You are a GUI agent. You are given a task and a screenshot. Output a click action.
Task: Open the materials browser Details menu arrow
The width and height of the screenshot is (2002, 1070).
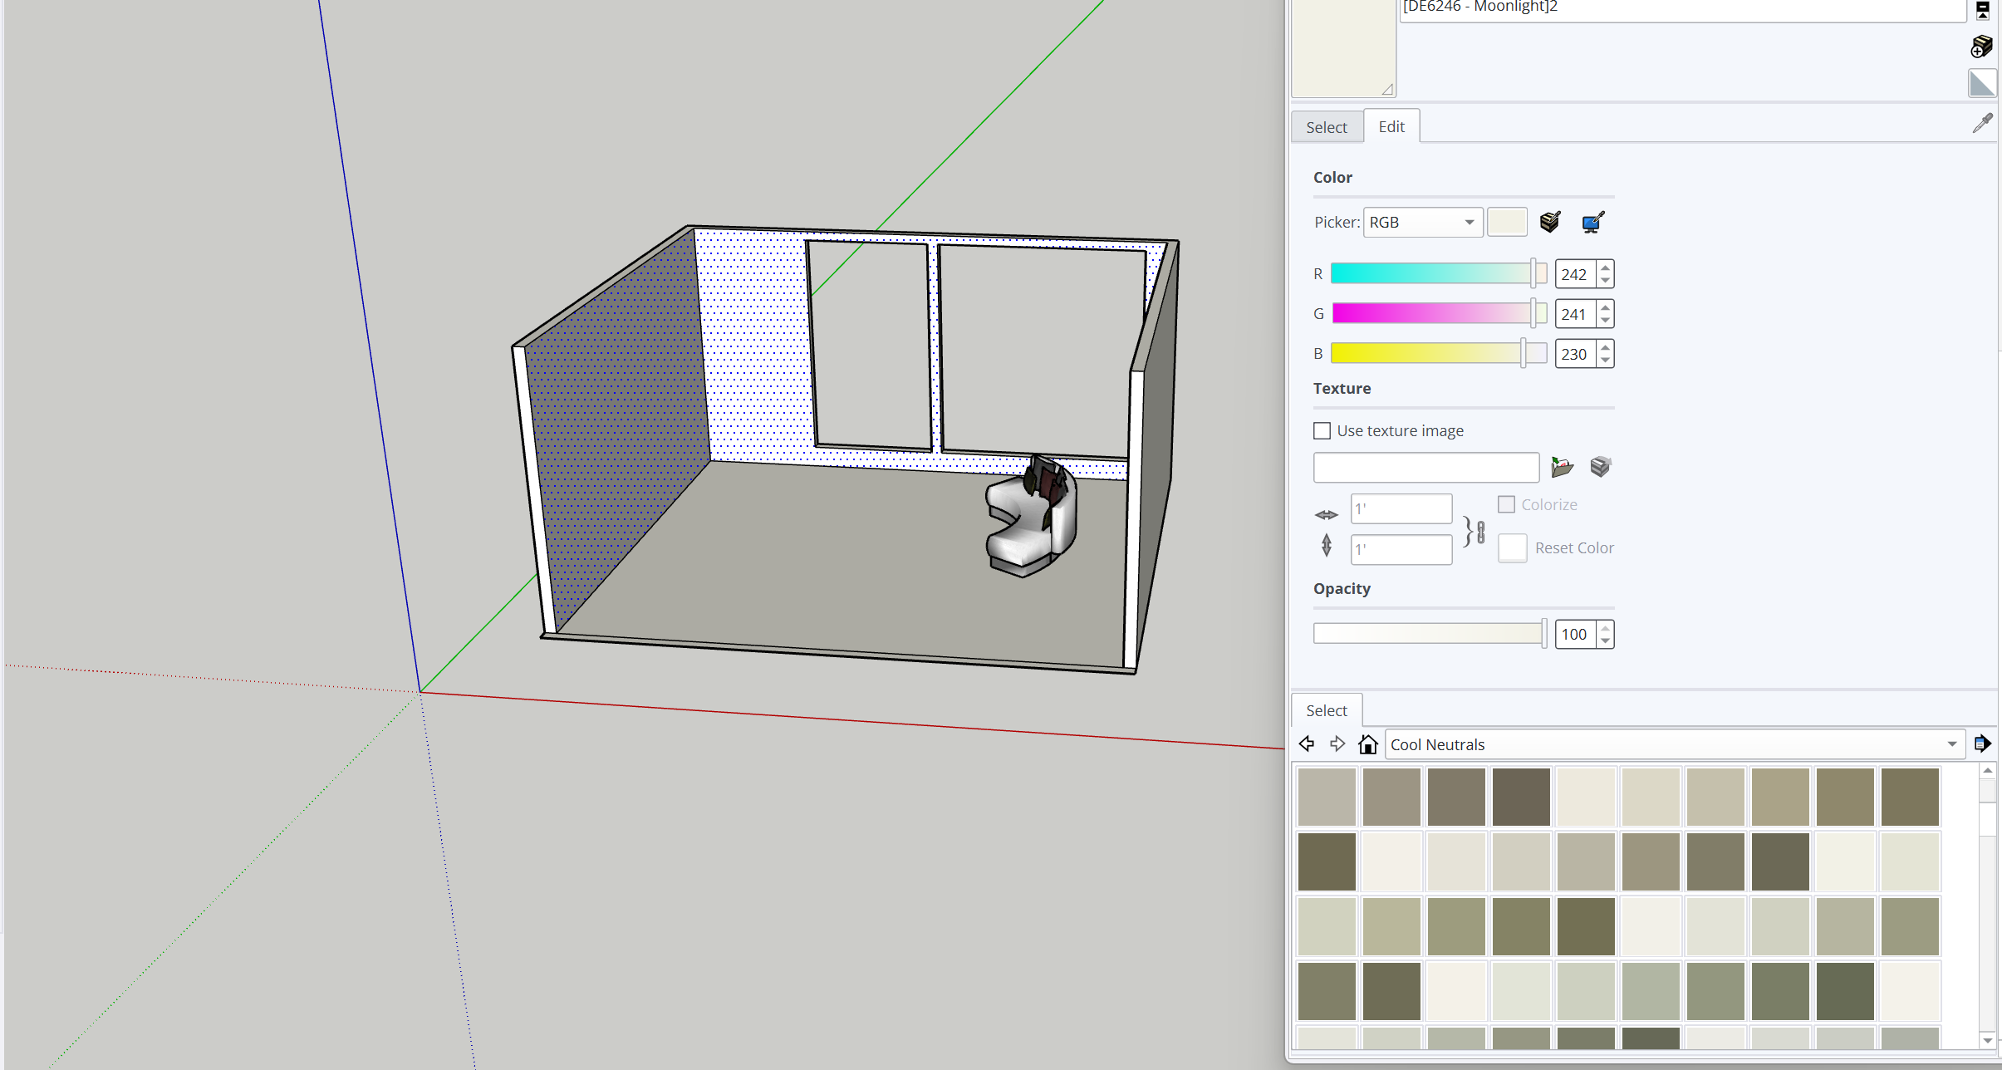[x=1982, y=744]
